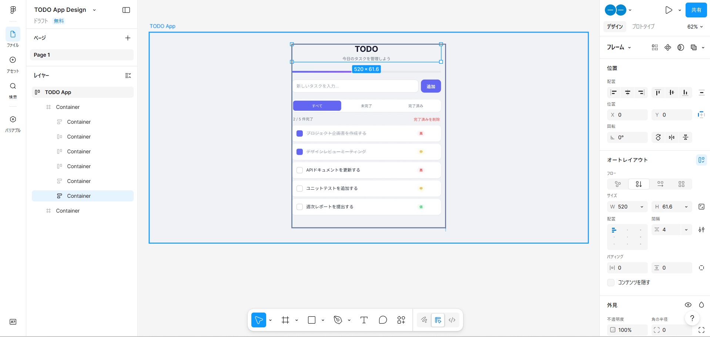Viewport: 710px width, 337px height.
Task: Select the Rectangle shape tool
Action: click(x=312, y=320)
